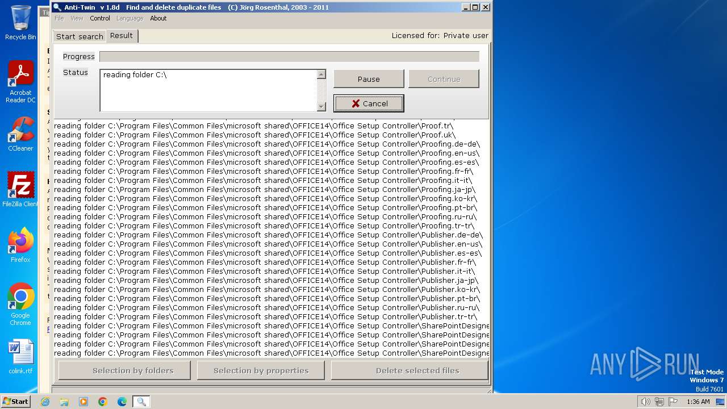Image resolution: width=727 pixels, height=409 pixels.
Task: Click the network tray icon
Action: tap(659, 402)
